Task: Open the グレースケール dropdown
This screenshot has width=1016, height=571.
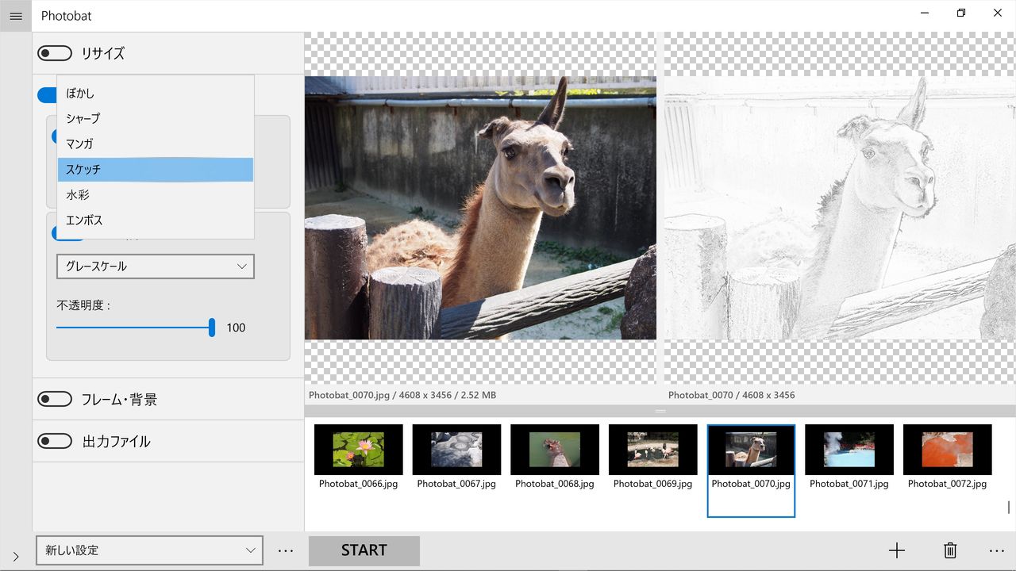Action: (156, 266)
